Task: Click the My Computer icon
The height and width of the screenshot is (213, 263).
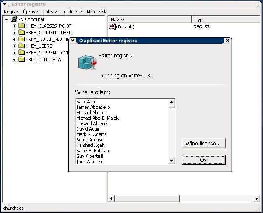Action: point(14,19)
